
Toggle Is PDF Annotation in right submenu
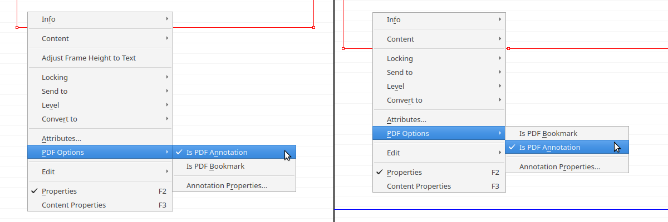(549, 147)
